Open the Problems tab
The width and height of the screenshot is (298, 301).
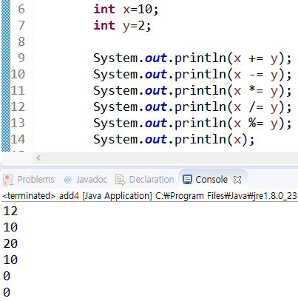coord(29,180)
